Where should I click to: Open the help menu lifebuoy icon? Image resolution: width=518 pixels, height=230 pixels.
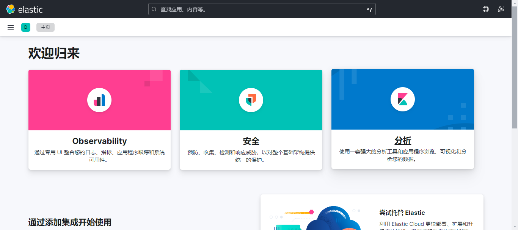click(486, 9)
